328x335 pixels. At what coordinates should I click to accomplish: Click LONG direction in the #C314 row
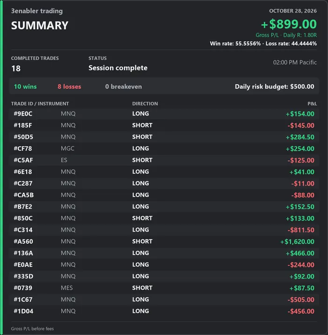pyautogui.click(x=141, y=230)
